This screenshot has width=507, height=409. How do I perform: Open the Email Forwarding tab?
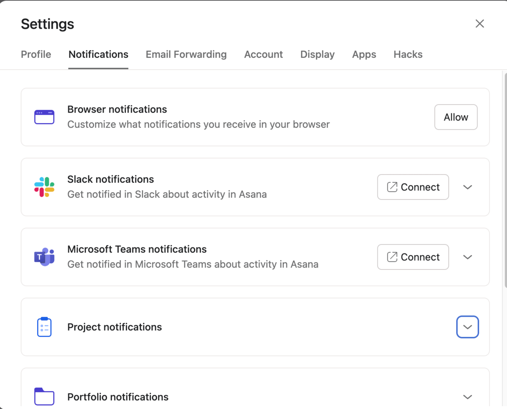pyautogui.click(x=186, y=54)
